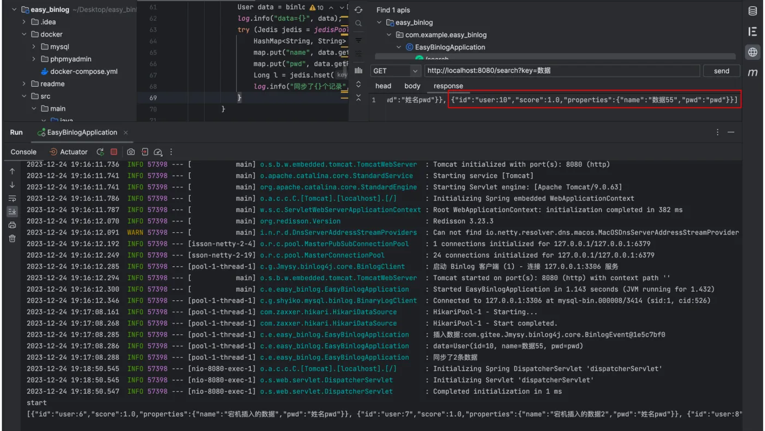Click the "data=User(id=10, name=数据55, pwd=pwd)" log line
765x431 pixels.
tap(508, 346)
